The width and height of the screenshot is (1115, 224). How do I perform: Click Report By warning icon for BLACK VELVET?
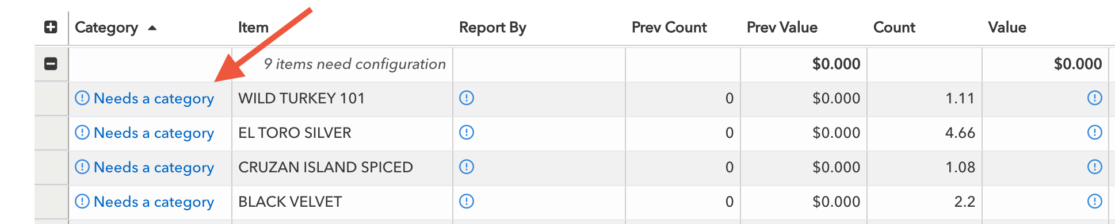pyautogui.click(x=467, y=202)
